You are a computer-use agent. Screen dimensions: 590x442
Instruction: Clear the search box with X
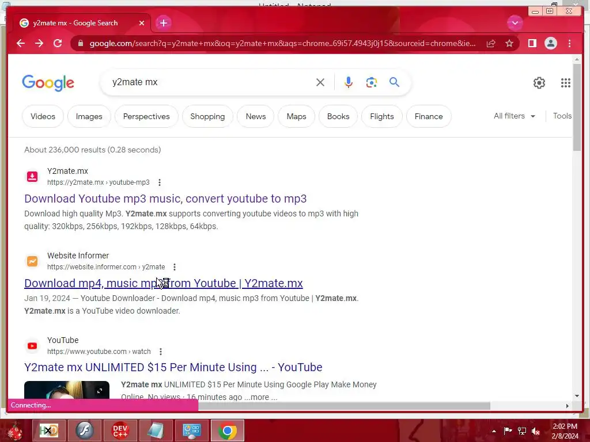320,82
